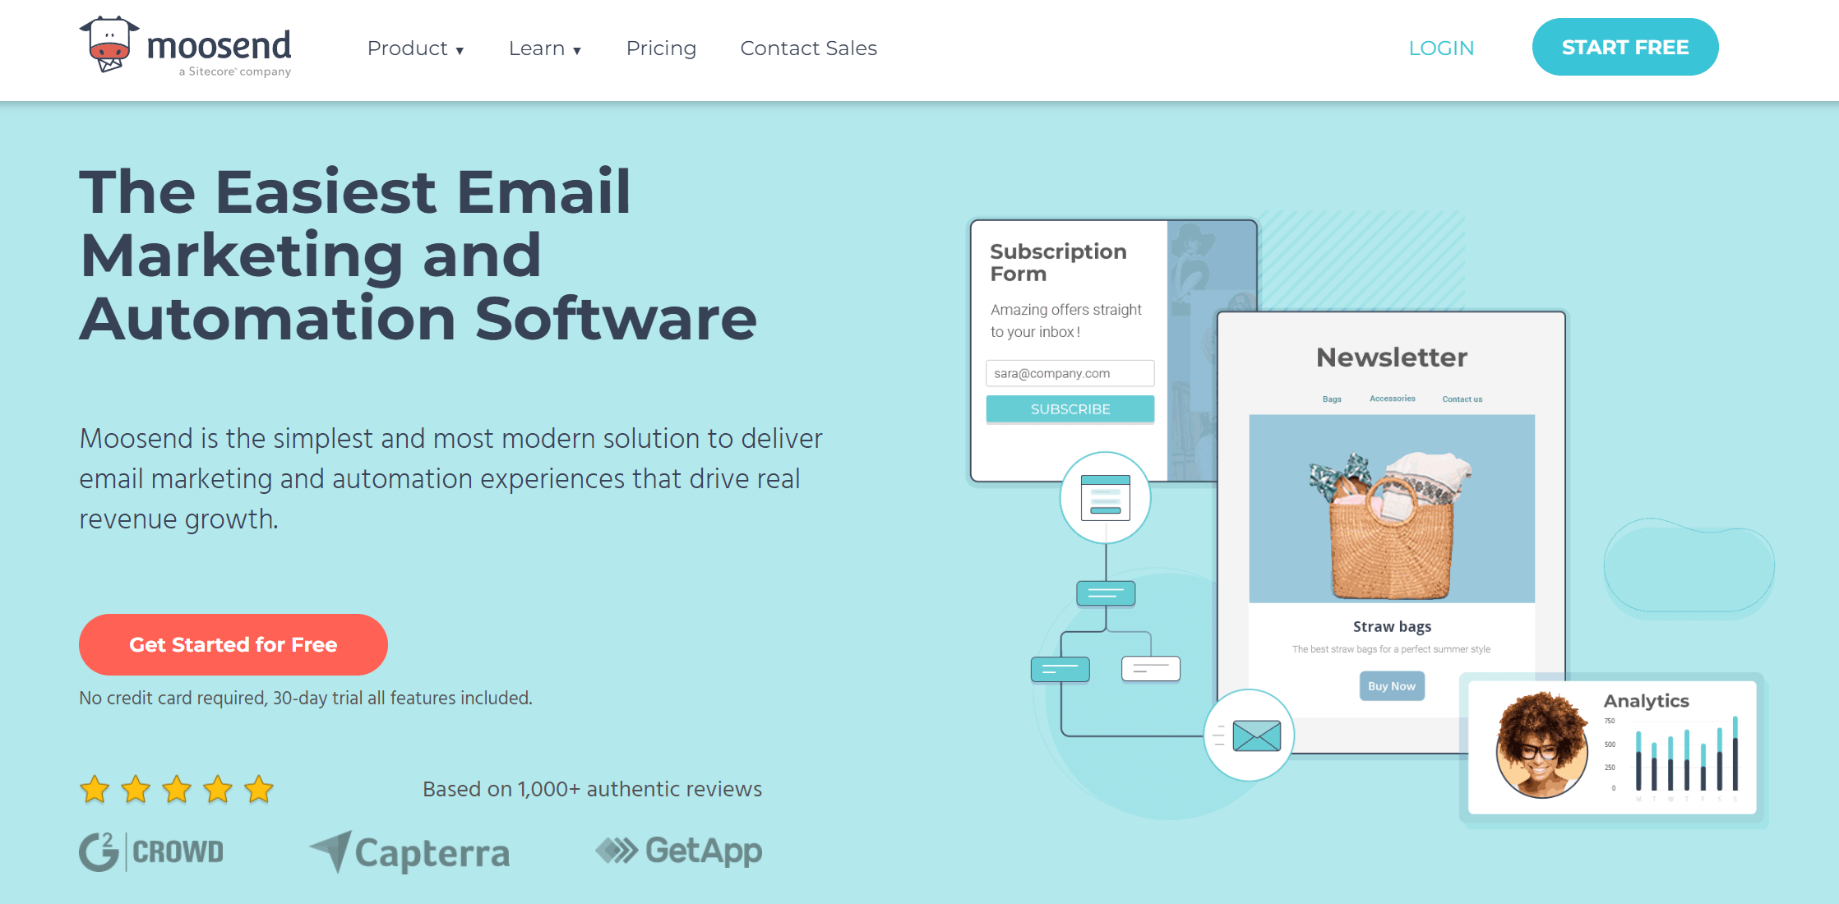The height and width of the screenshot is (904, 1839).
Task: Click the Subscribe button icon in form
Action: 1070,409
